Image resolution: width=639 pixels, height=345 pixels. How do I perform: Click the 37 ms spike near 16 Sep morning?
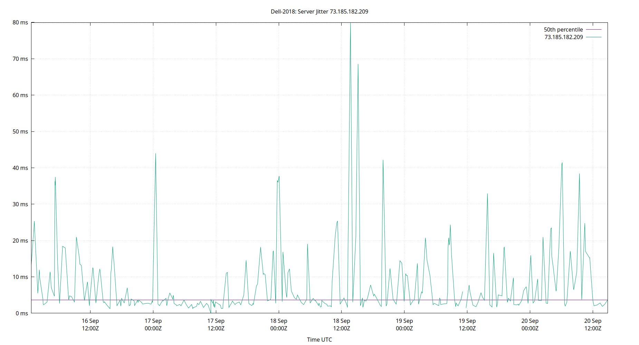55,178
